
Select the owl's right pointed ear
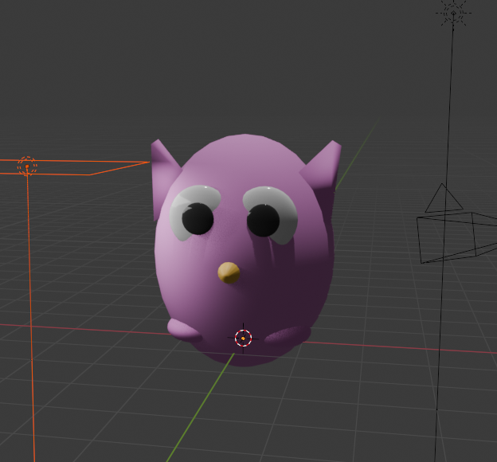pyautogui.click(x=323, y=168)
